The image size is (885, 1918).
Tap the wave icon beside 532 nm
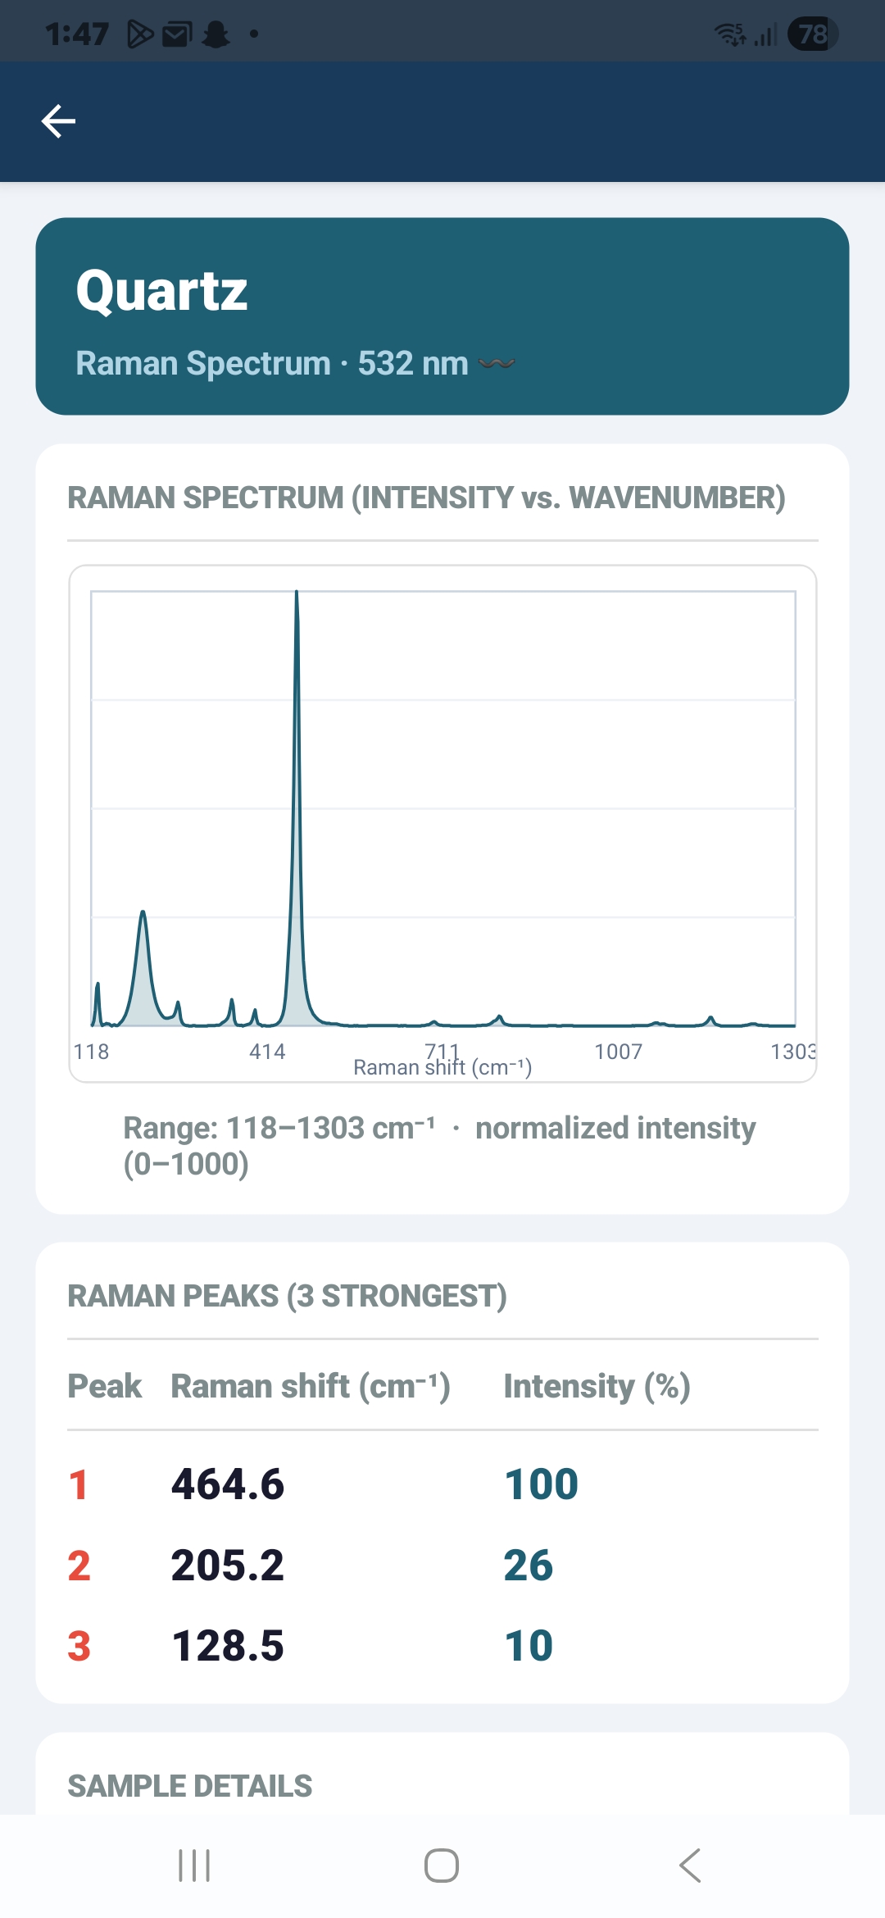[497, 363]
